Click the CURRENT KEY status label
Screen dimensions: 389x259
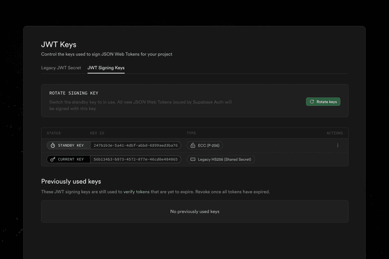(71, 159)
